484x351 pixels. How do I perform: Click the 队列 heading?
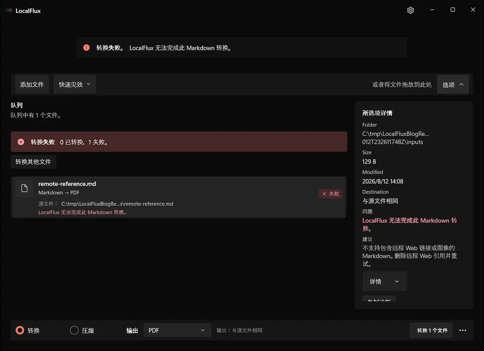coord(17,105)
